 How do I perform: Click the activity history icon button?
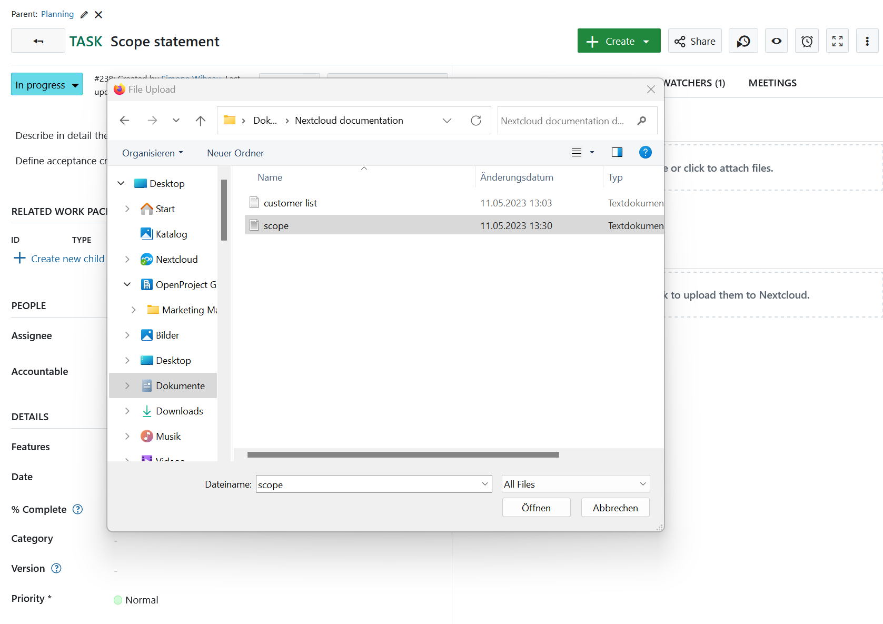click(743, 41)
